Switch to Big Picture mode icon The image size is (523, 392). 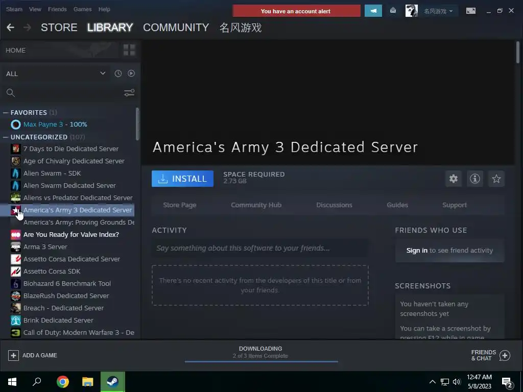tap(470, 11)
